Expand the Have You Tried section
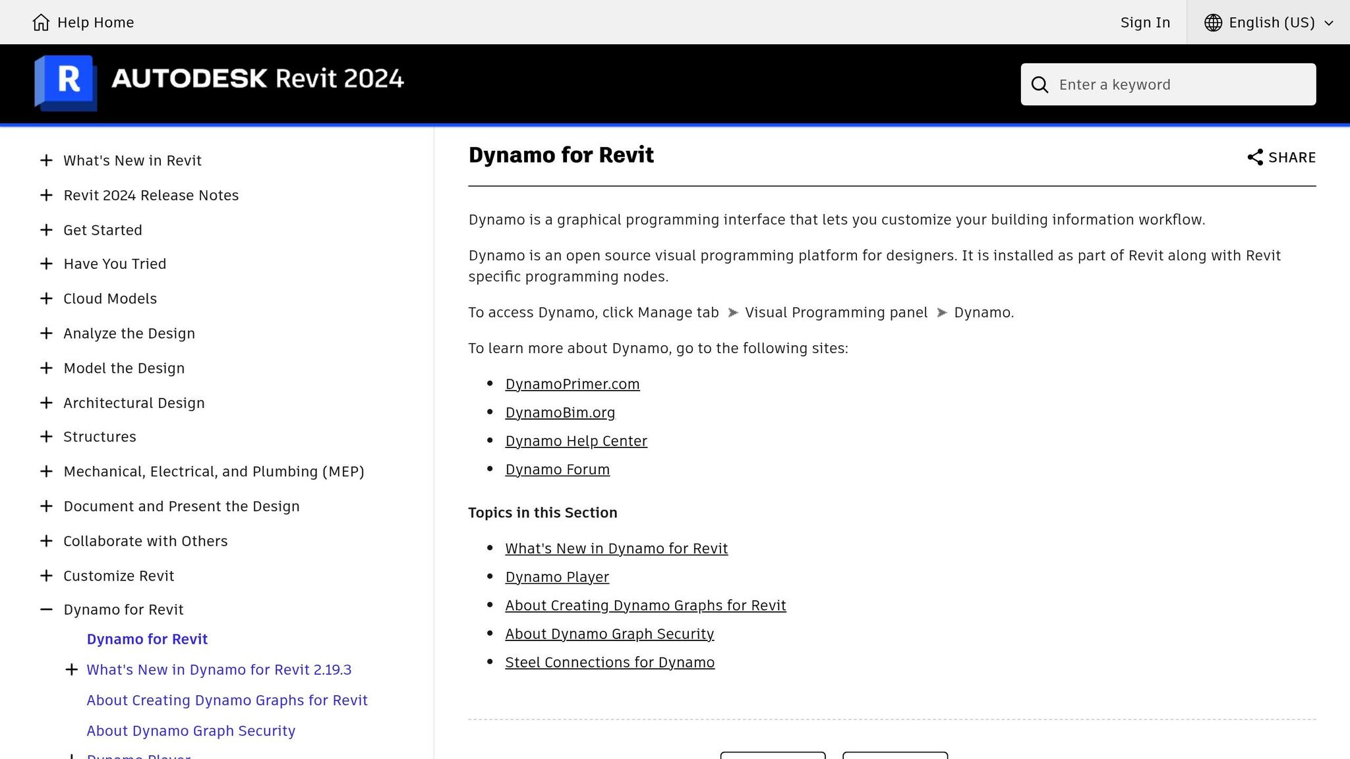 (46, 264)
